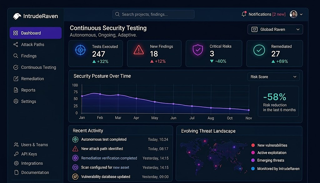
Task: Click the Reports document icon
Action: coord(16,90)
